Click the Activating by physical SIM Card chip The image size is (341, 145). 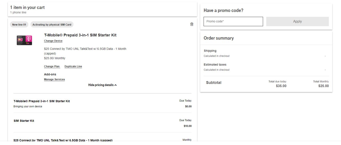52,25
